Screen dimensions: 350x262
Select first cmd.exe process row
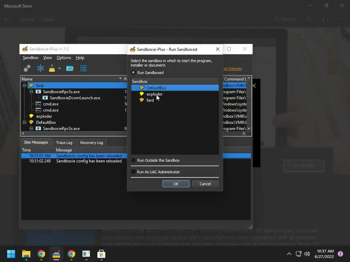[x=51, y=104]
